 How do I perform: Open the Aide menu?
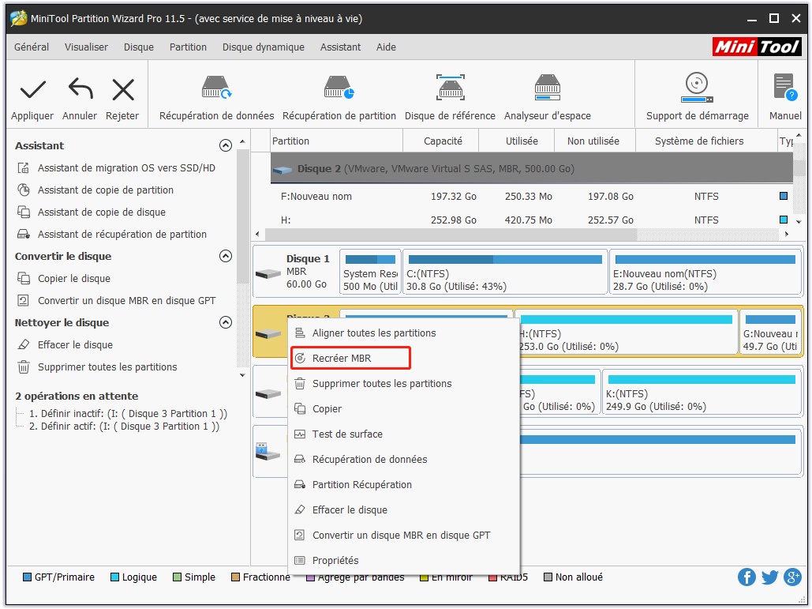386,47
